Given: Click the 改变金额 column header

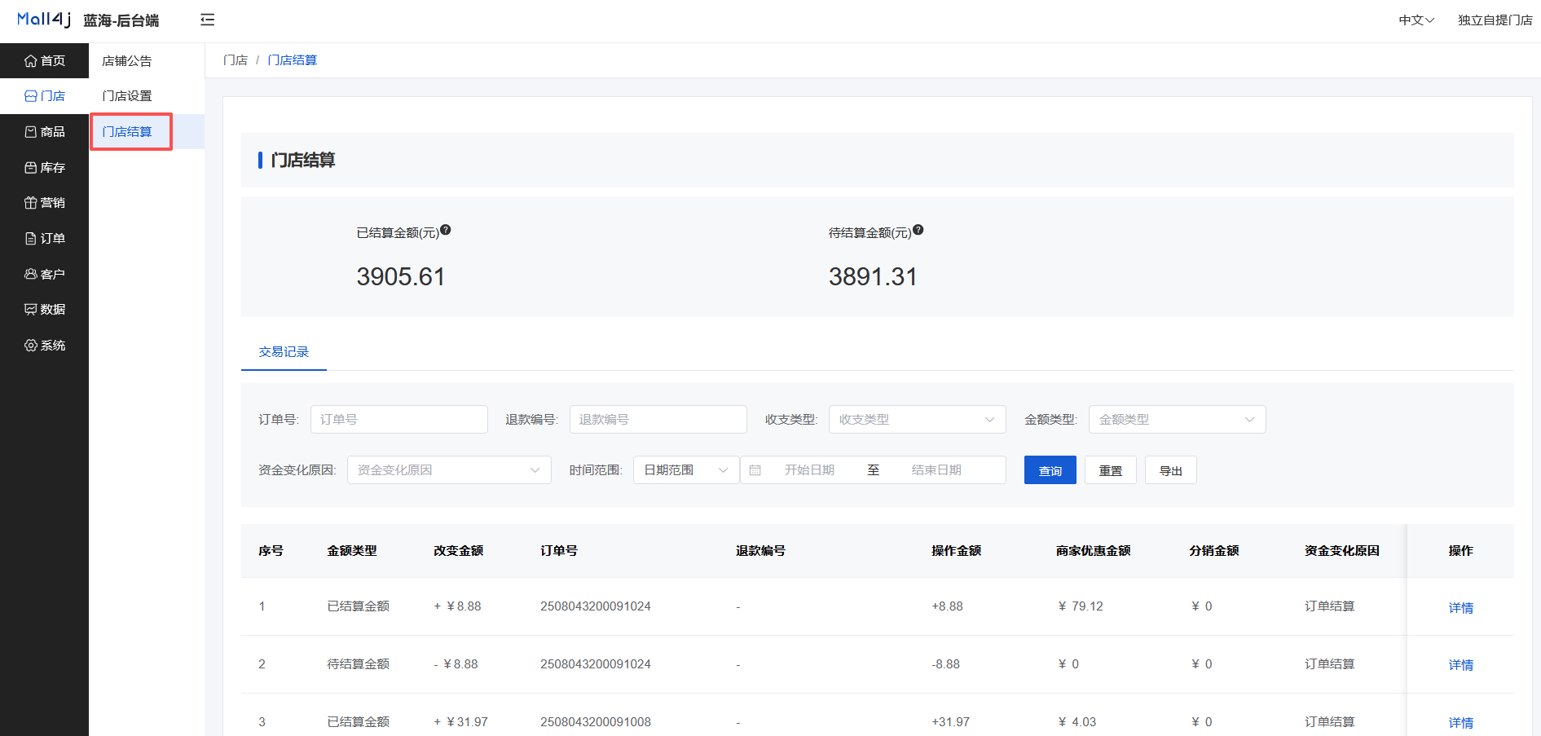Looking at the screenshot, I should click(x=459, y=551).
